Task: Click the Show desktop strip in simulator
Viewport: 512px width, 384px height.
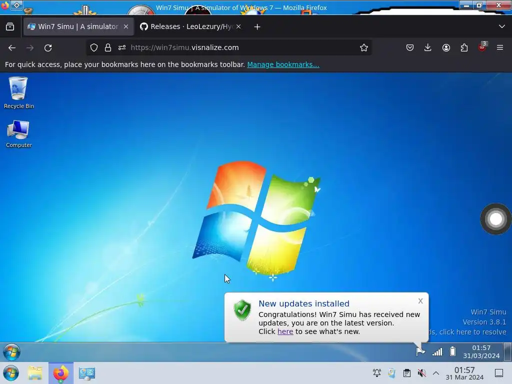Action: click(508, 351)
